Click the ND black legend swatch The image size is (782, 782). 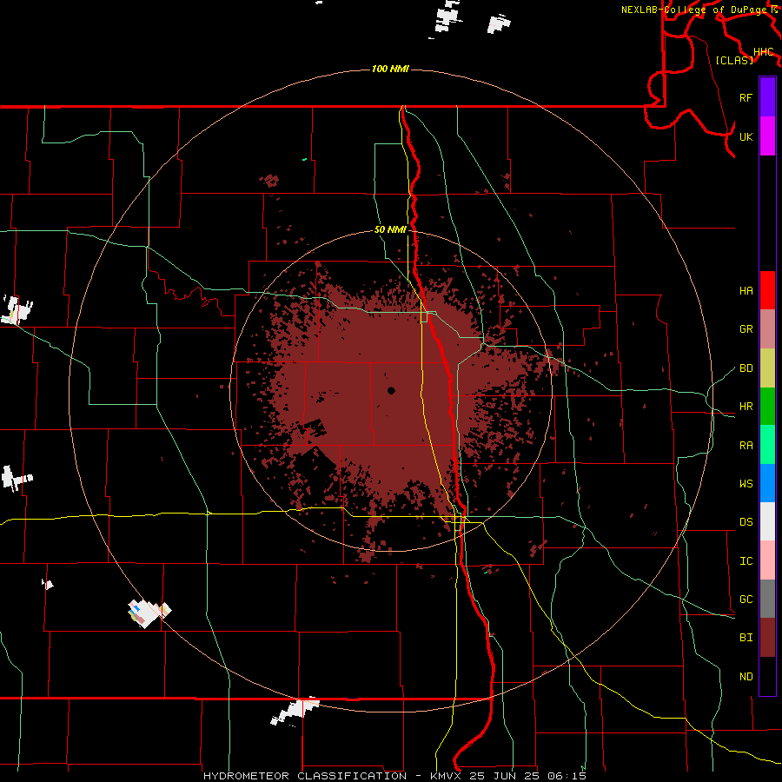pos(767,676)
